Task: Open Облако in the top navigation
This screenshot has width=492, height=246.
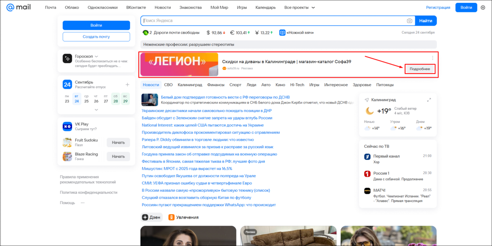Action: (72, 8)
